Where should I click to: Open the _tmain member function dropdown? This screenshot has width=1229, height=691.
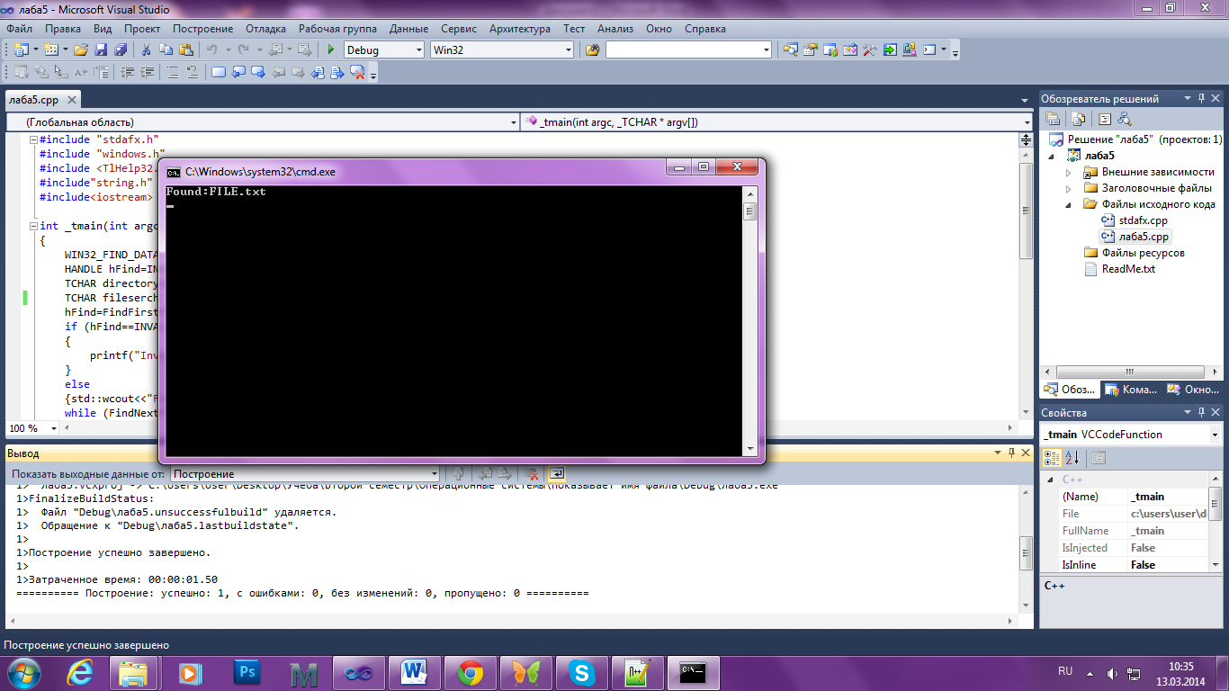coord(1027,121)
